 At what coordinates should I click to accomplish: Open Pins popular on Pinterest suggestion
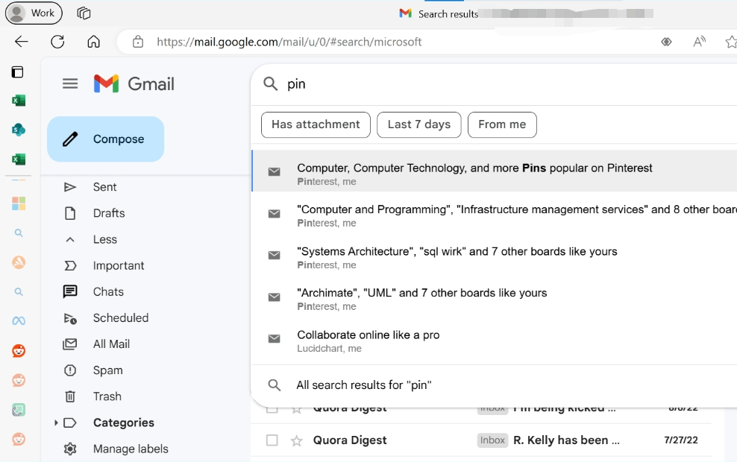495,171
